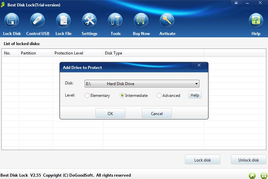Click the Tools text label
Viewport: 268px width, 179px height.
pos(116,34)
